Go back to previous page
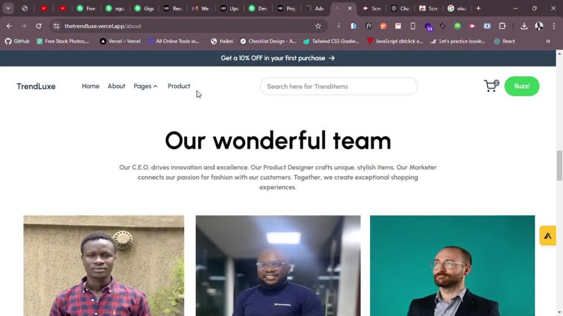Image resolution: width=563 pixels, height=316 pixels. (x=9, y=26)
